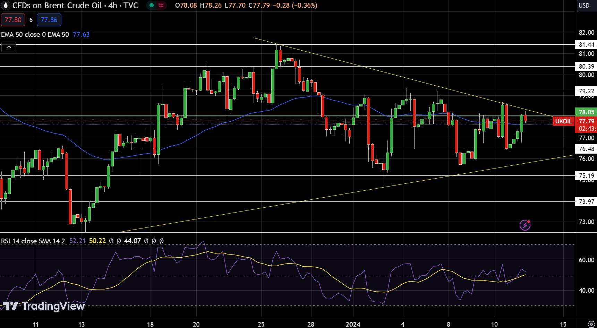
Task: Click the Brent Crude oil drop symbol icon
Action: pyautogui.click(x=6, y=6)
